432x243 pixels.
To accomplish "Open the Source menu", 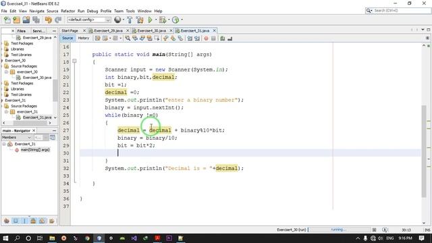I will (x=53, y=11).
